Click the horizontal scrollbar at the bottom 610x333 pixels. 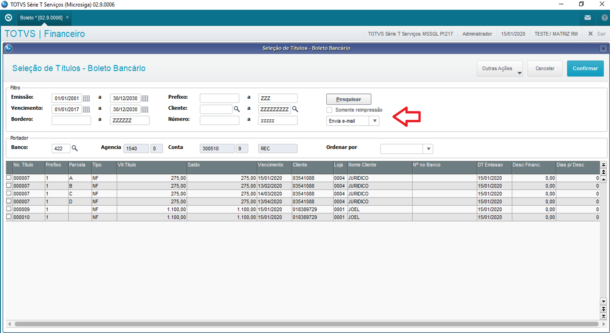(306, 324)
